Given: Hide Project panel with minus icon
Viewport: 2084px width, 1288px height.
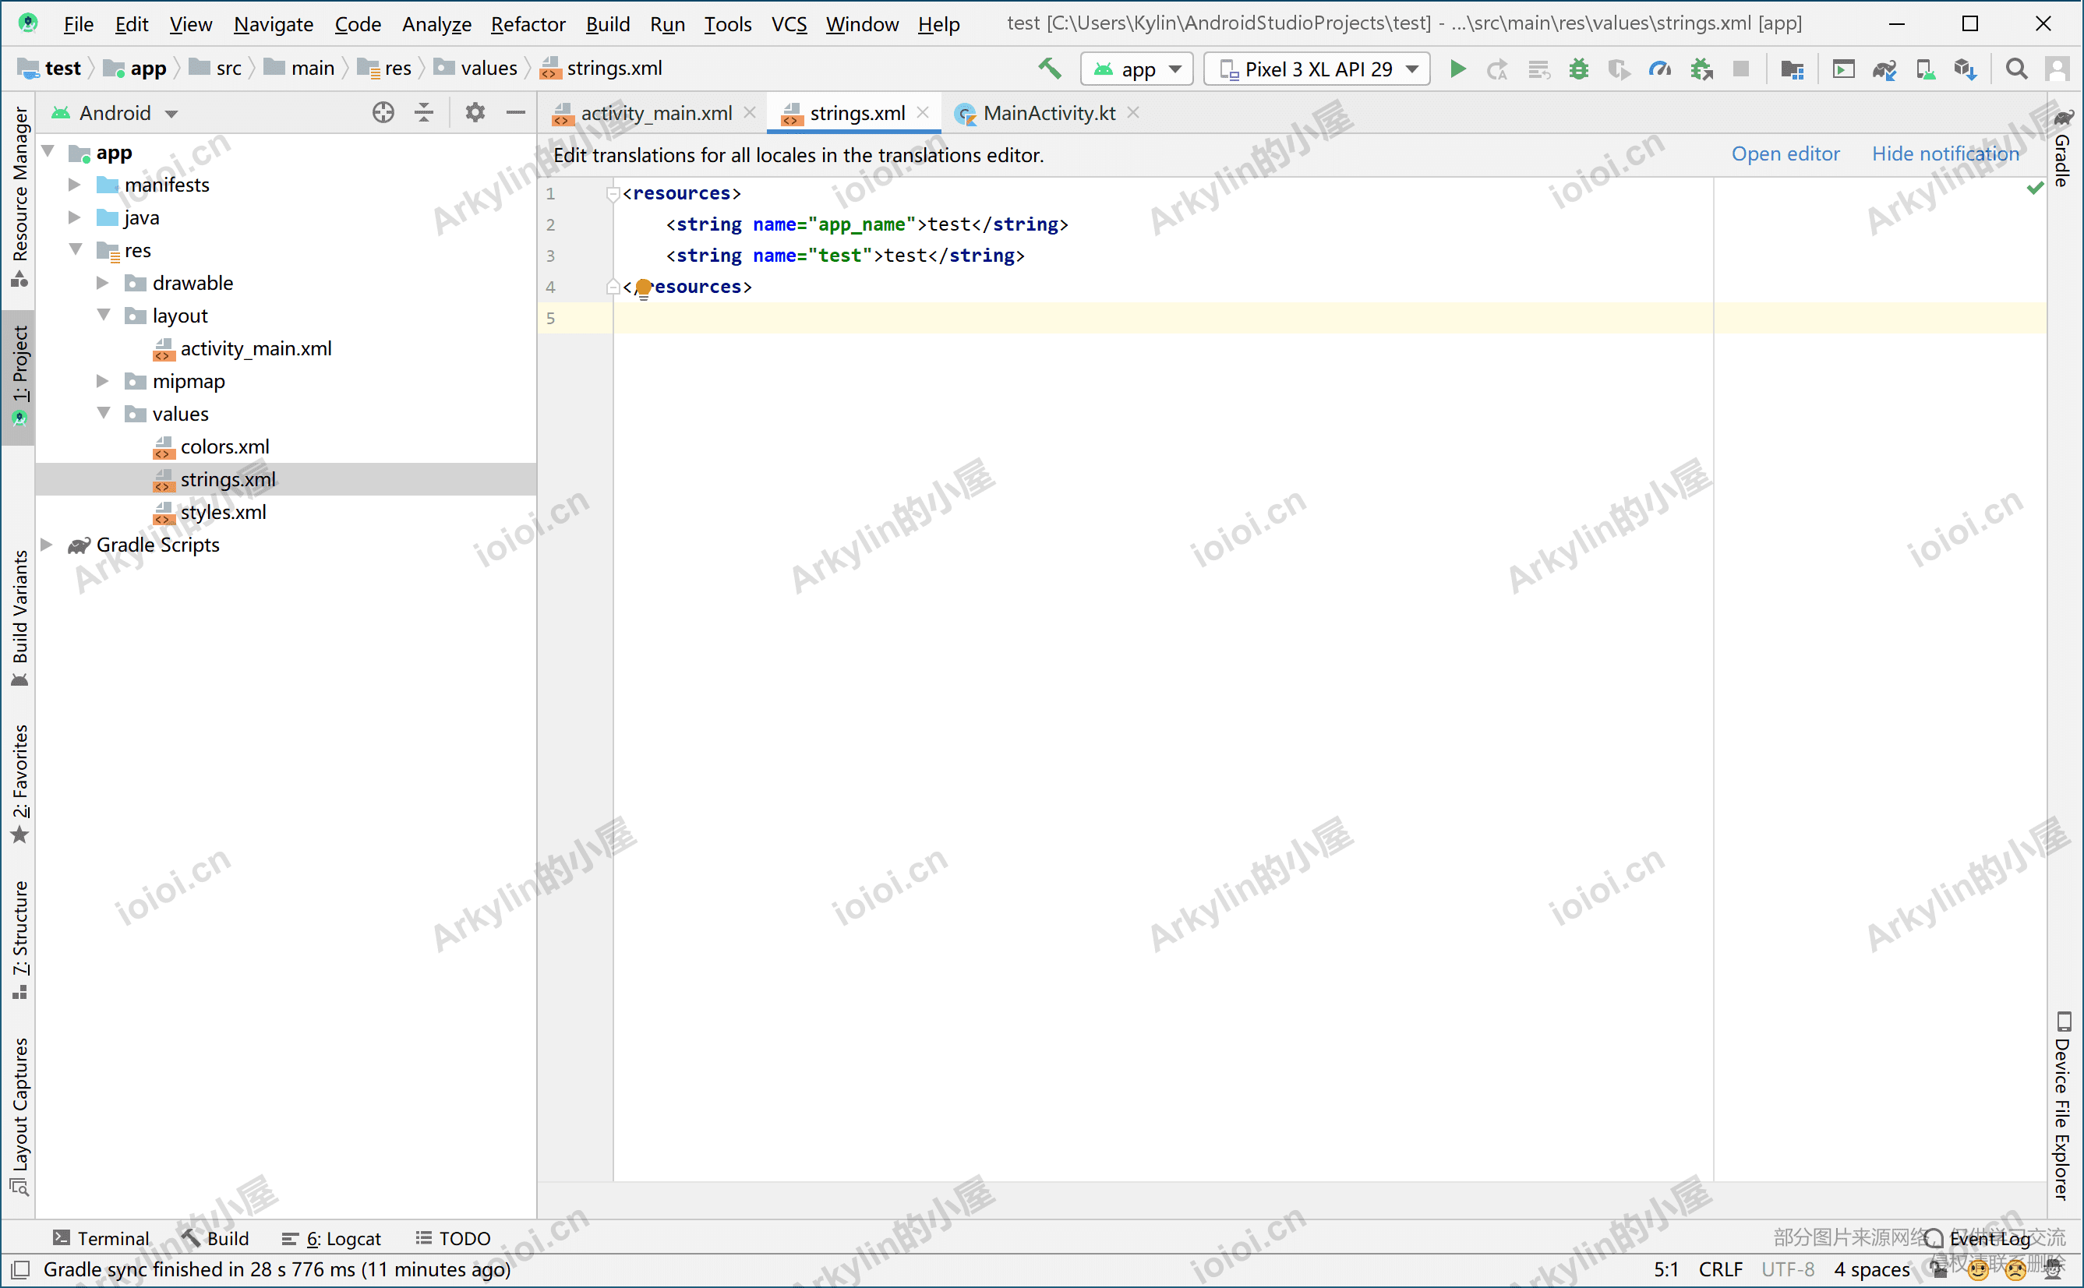Looking at the screenshot, I should 515,112.
